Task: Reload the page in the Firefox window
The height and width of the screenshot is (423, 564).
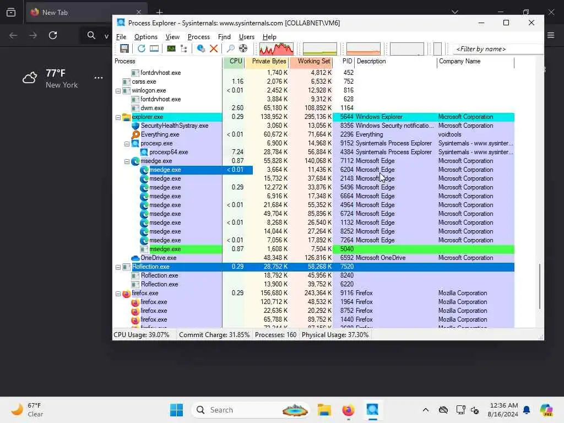Action: 53,35
